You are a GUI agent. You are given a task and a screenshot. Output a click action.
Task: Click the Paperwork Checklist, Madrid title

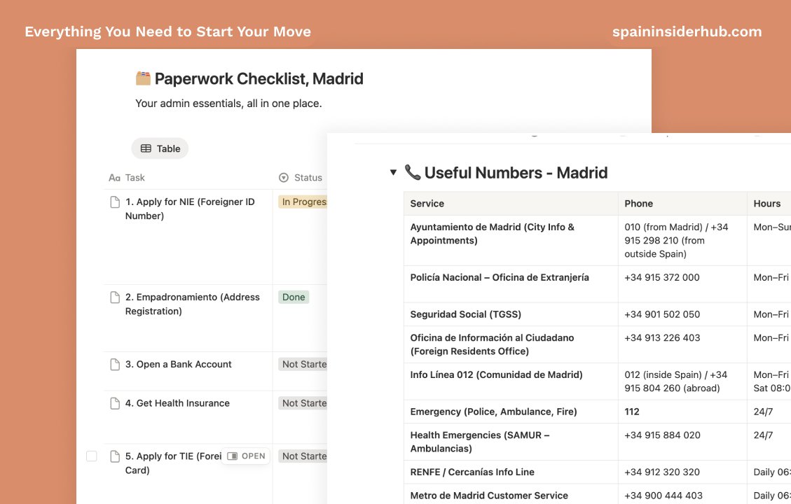point(259,78)
